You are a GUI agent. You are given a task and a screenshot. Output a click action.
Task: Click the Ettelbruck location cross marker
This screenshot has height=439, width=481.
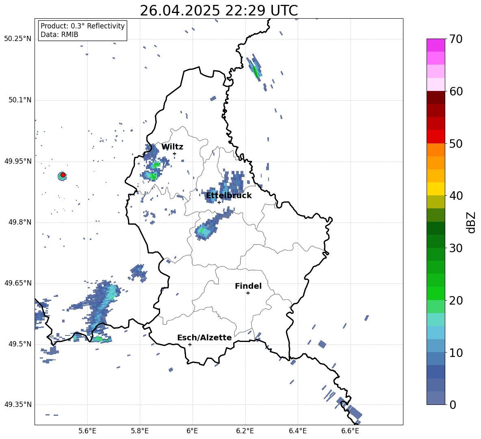(219, 202)
